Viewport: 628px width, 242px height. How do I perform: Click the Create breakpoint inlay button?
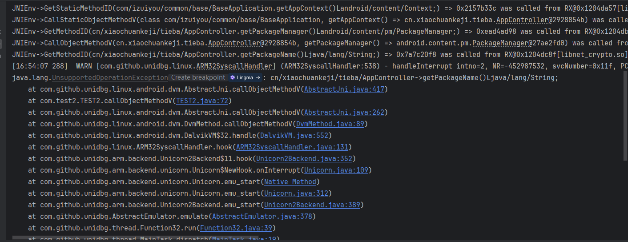(x=198, y=77)
